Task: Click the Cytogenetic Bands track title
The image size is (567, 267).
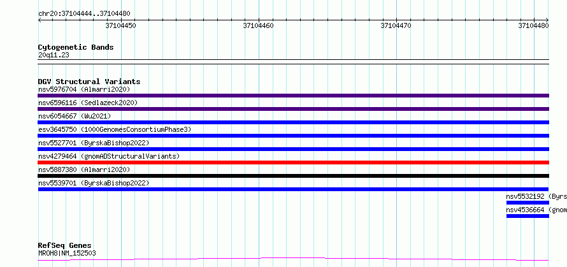Action: tap(76, 47)
